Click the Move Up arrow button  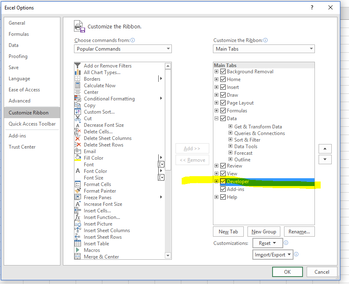point(325,149)
